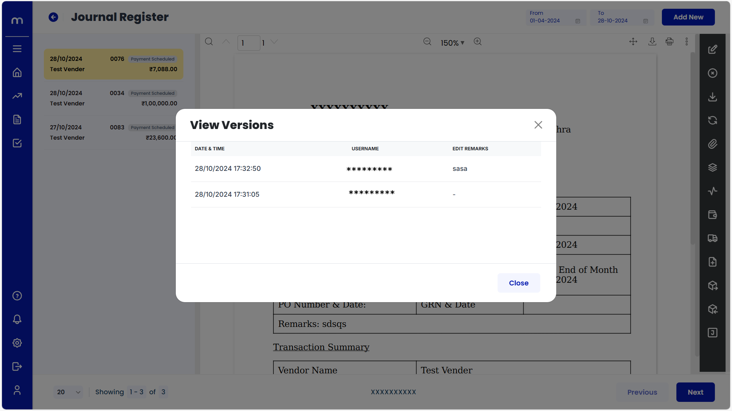Click the Add New button

[x=688, y=17]
